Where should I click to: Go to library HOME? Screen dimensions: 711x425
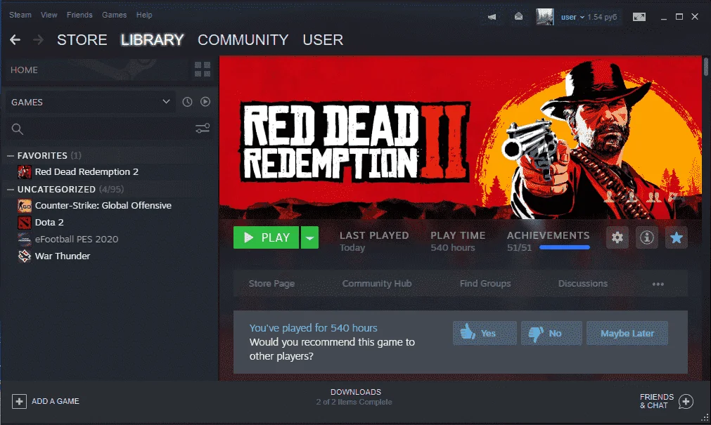point(24,70)
